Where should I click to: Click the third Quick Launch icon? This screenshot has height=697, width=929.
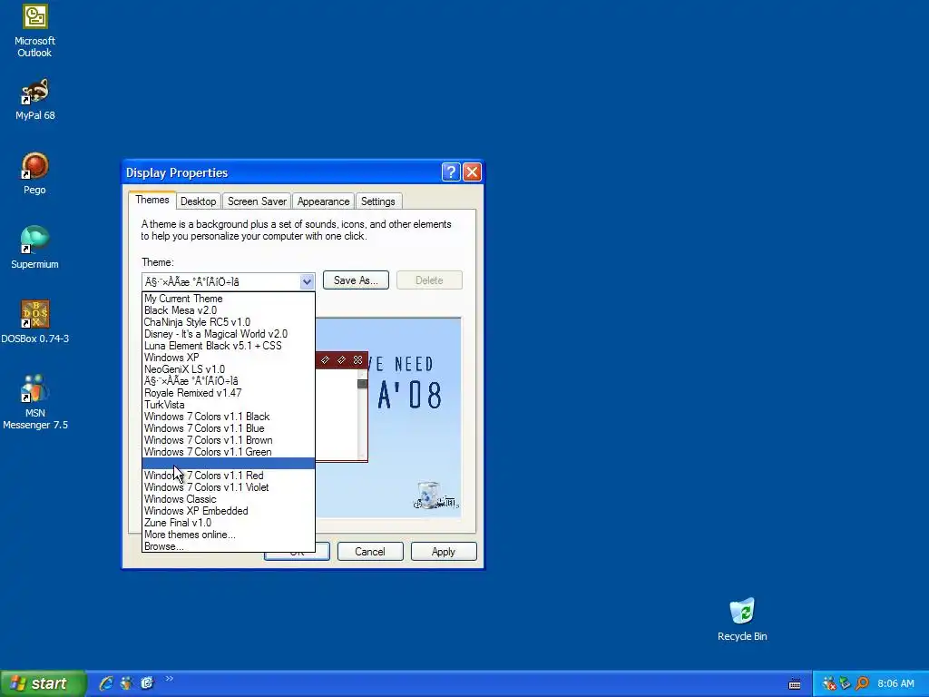(147, 683)
